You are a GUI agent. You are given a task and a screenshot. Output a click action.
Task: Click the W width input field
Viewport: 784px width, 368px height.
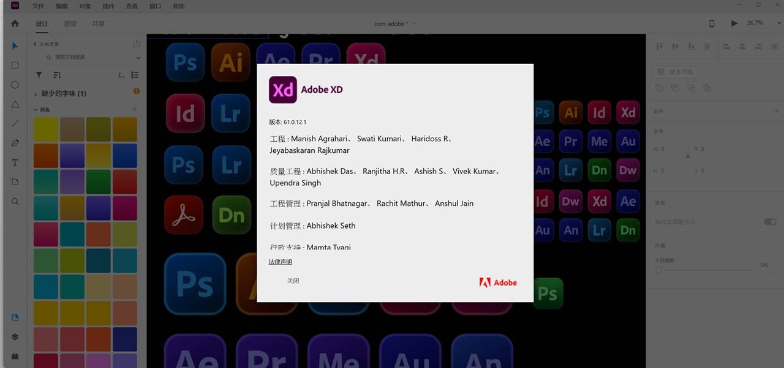click(673, 149)
